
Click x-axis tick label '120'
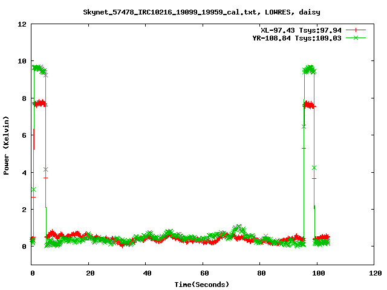pyautogui.click(x=376, y=273)
